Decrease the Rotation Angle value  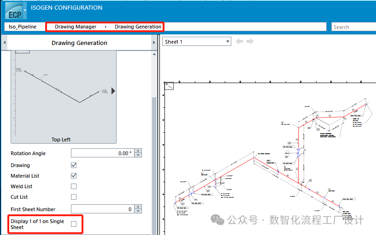[x=138, y=155]
